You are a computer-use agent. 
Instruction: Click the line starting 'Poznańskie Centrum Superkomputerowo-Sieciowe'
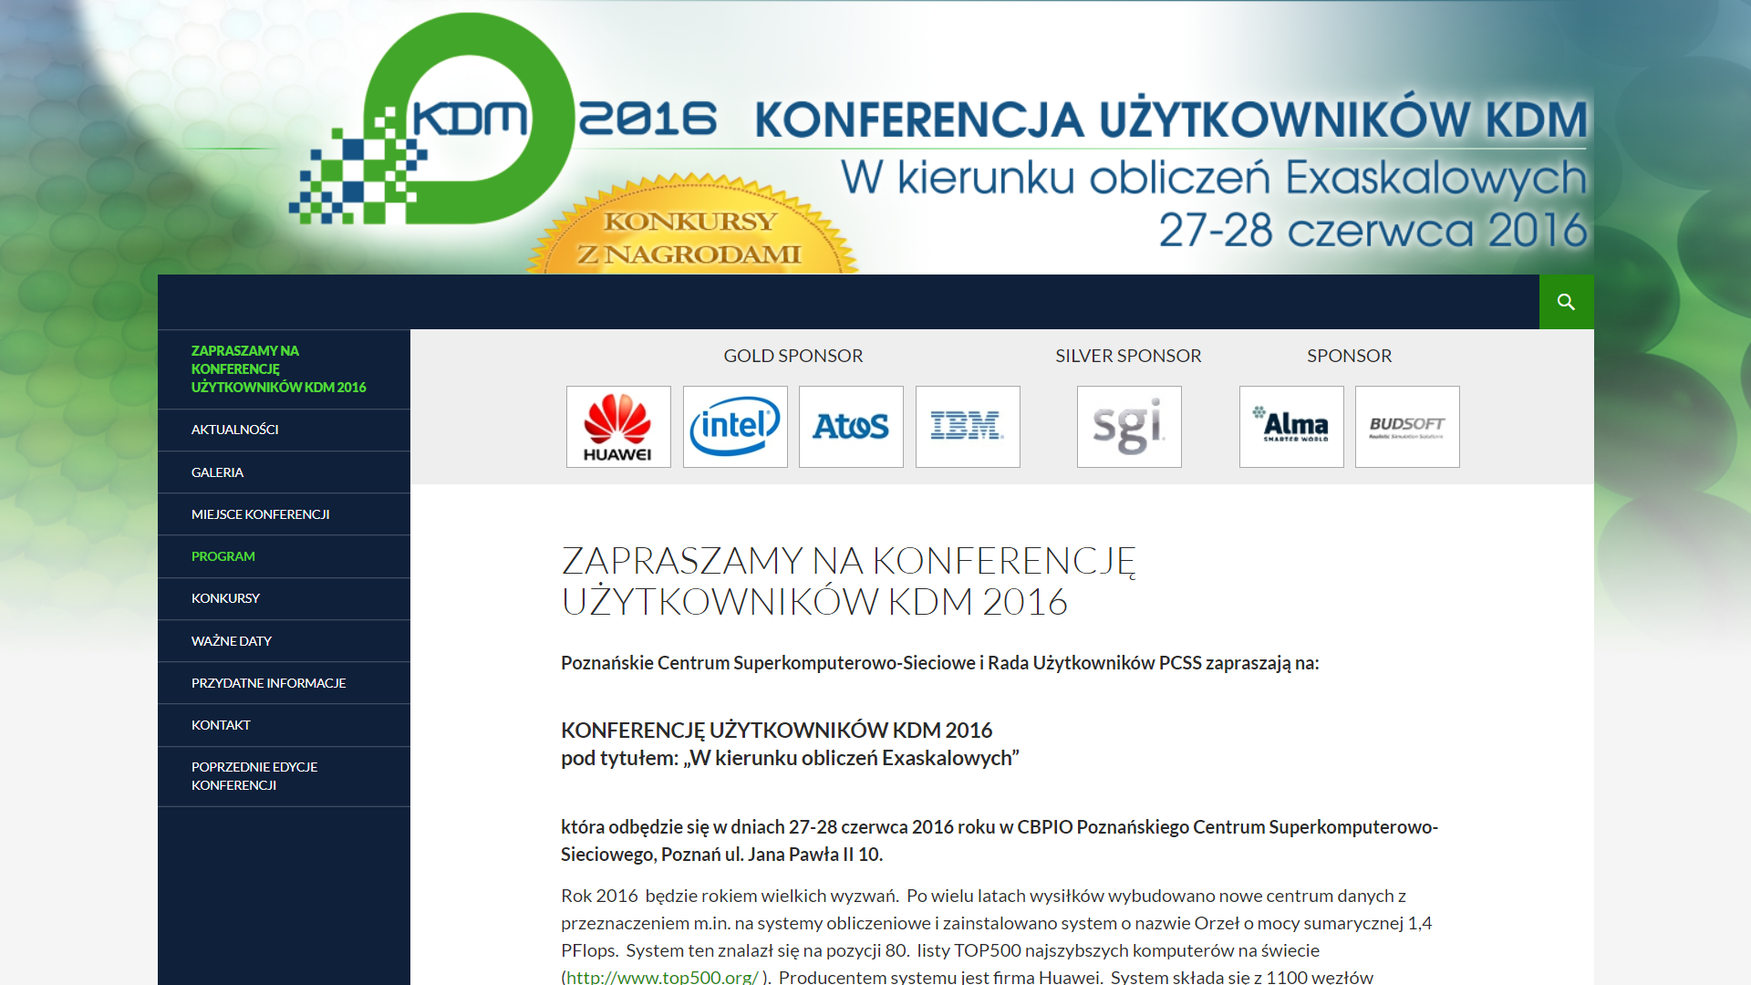[940, 663]
